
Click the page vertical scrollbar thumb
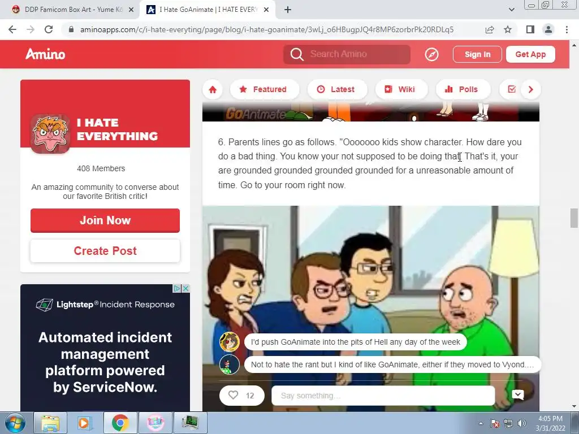point(574,218)
